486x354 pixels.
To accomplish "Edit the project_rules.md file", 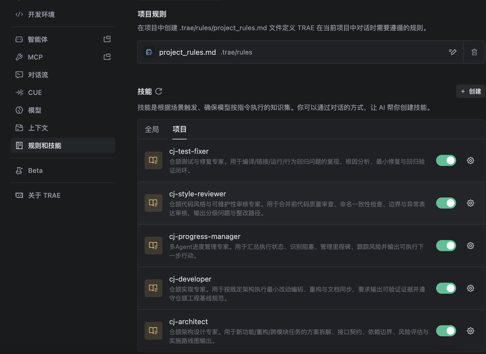I will pyautogui.click(x=452, y=52).
